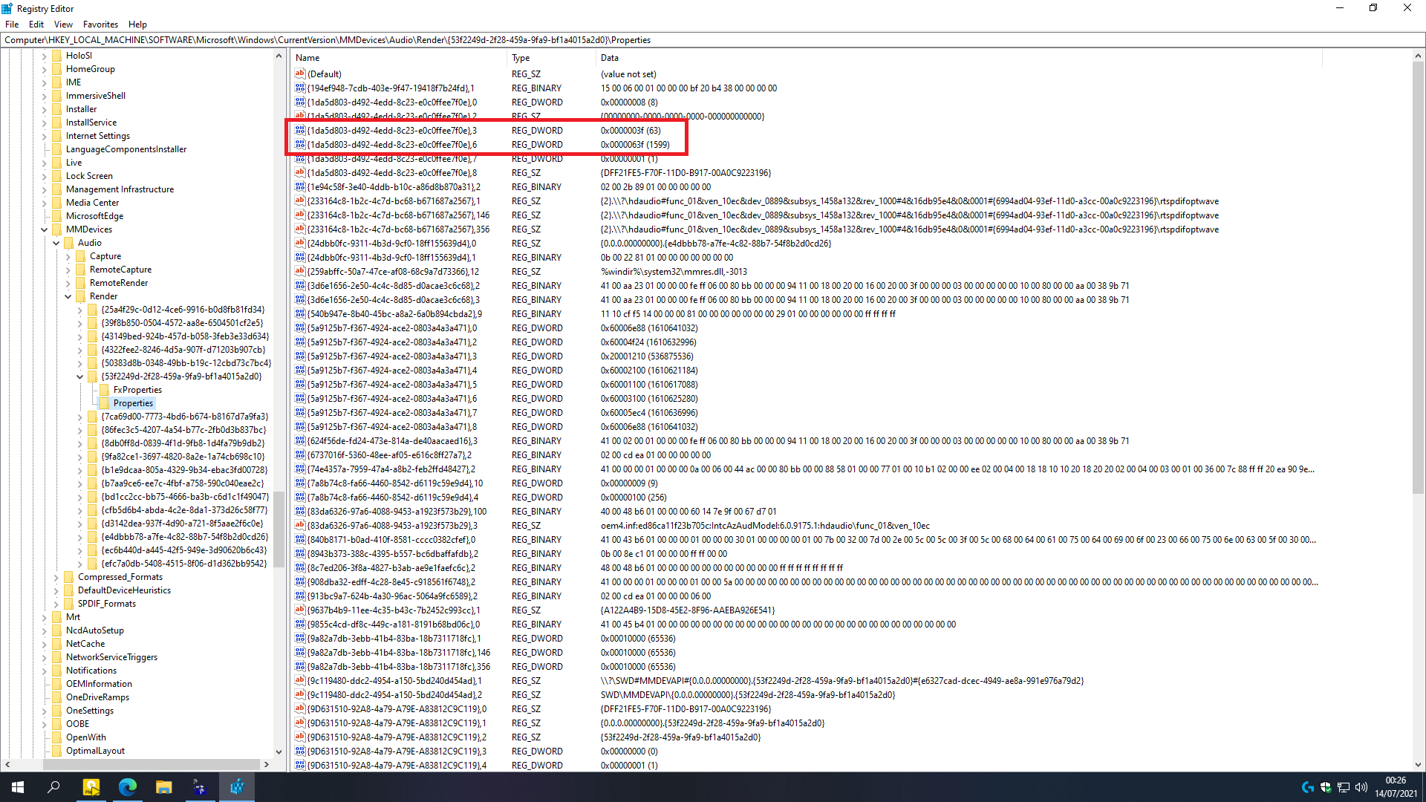
Task: Click the tree pane scroll-down arrow
Action: point(279,752)
